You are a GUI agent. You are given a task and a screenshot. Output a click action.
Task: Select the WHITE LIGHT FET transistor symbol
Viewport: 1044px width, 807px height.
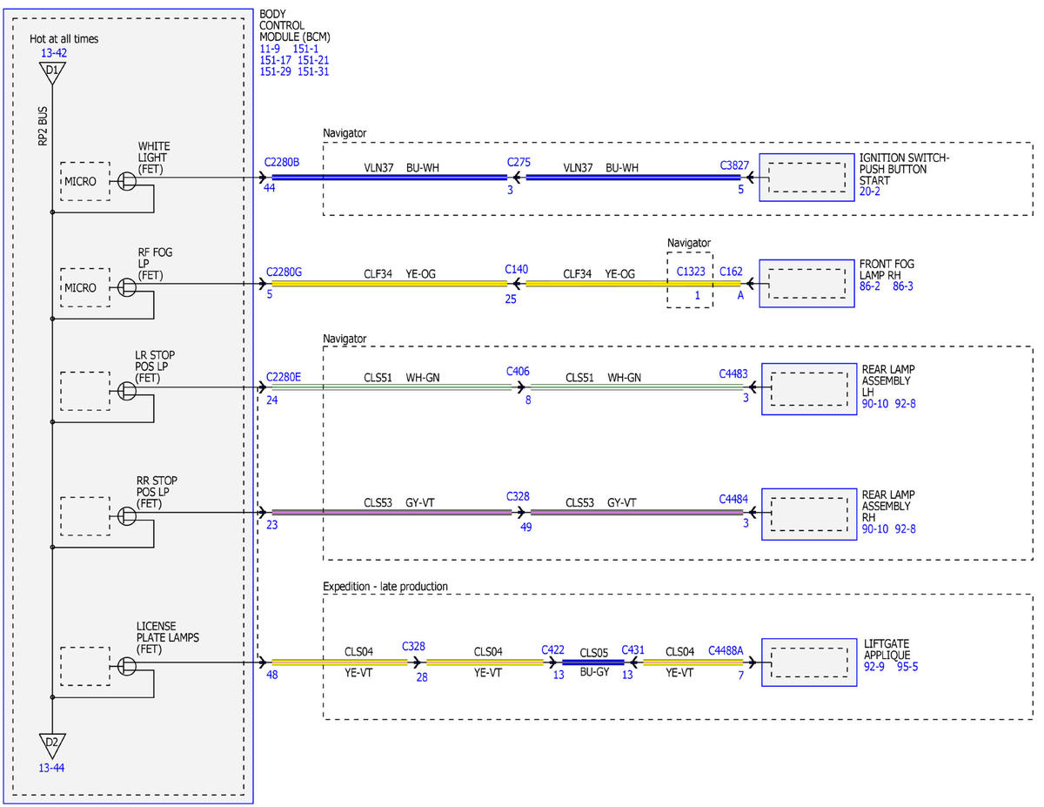click(x=127, y=180)
